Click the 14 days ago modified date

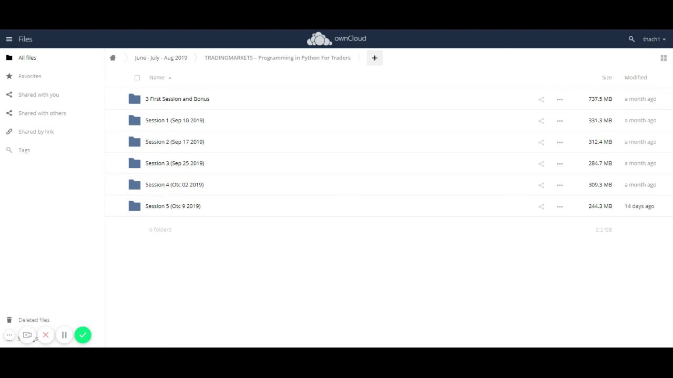[639, 206]
